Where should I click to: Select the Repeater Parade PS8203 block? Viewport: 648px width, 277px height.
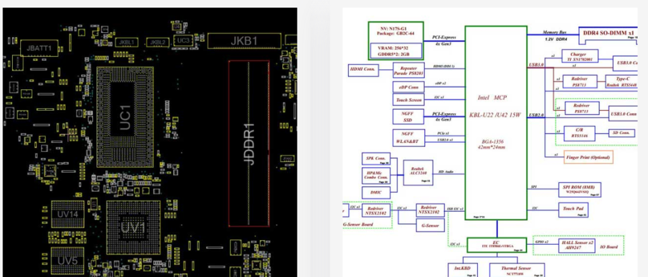[409, 71]
